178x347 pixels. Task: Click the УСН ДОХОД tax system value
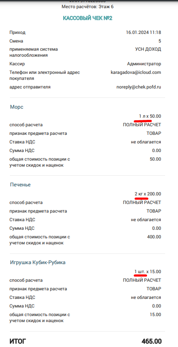point(148,49)
